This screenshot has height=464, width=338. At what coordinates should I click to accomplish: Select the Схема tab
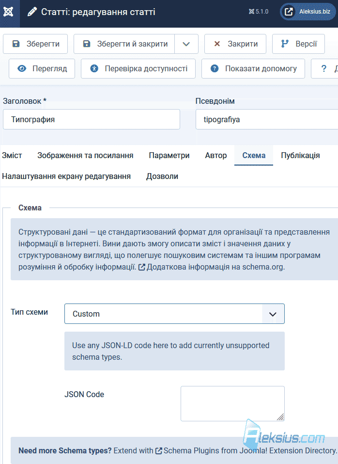(254, 155)
